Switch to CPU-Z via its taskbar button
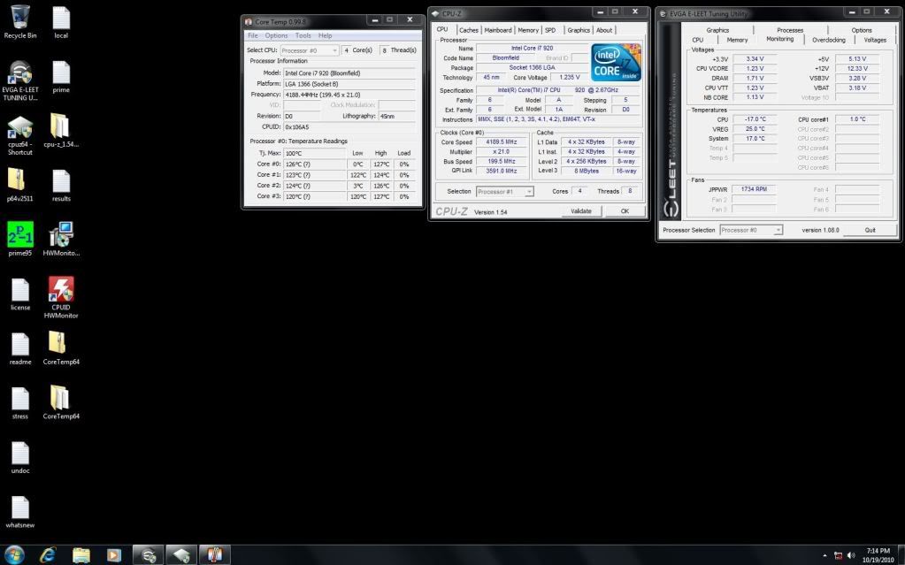905x565 pixels. (x=182, y=555)
